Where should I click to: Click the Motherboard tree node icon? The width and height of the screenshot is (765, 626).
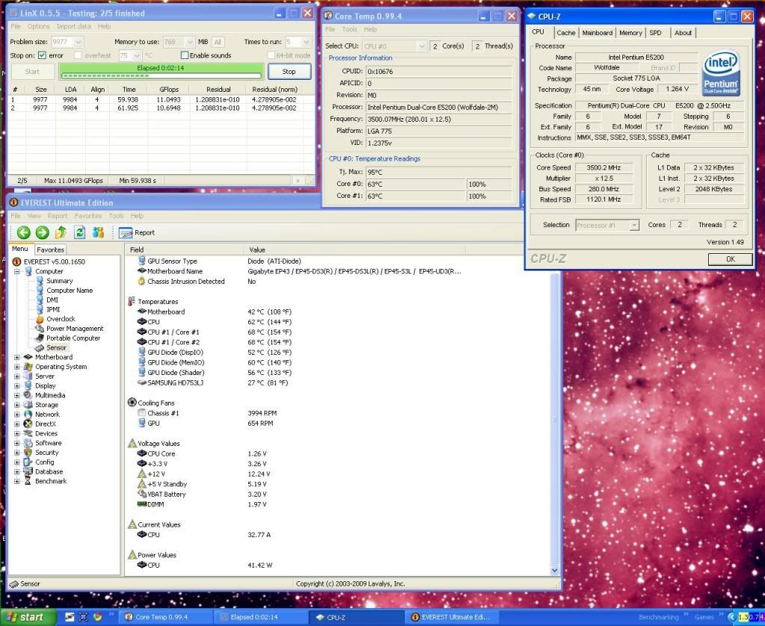tap(28, 357)
